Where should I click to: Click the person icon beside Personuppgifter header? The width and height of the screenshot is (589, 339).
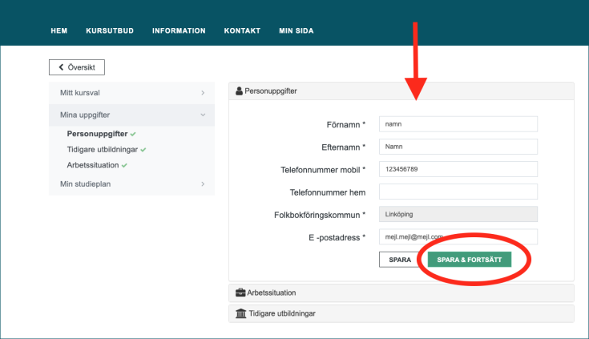click(239, 91)
